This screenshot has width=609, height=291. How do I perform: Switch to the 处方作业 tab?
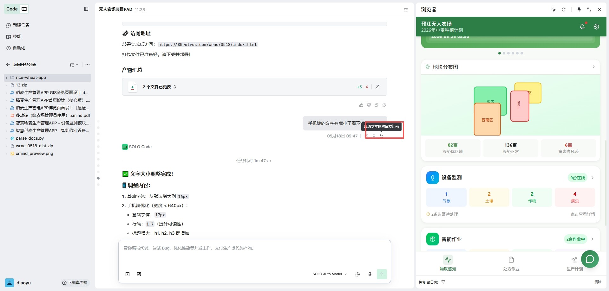click(511, 263)
